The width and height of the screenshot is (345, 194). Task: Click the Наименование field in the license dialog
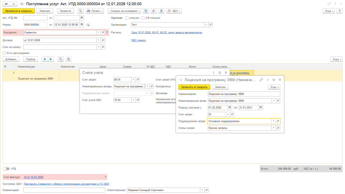(x=244, y=94)
